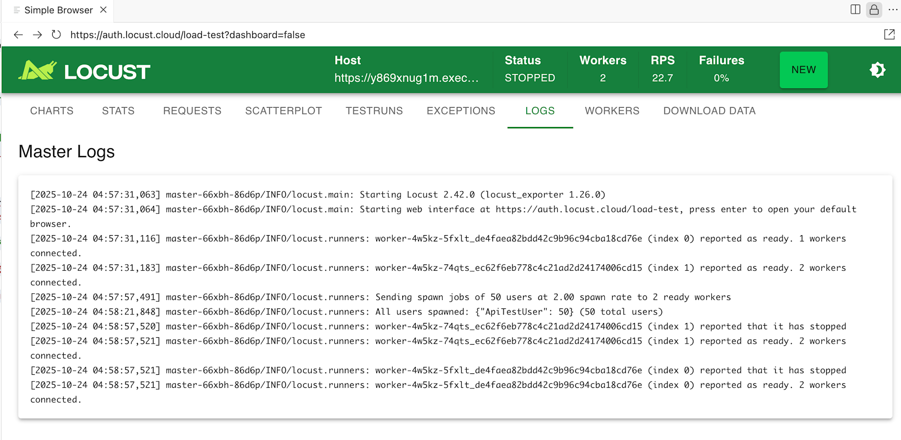Toggle the editor group lock icon

pos(874,9)
